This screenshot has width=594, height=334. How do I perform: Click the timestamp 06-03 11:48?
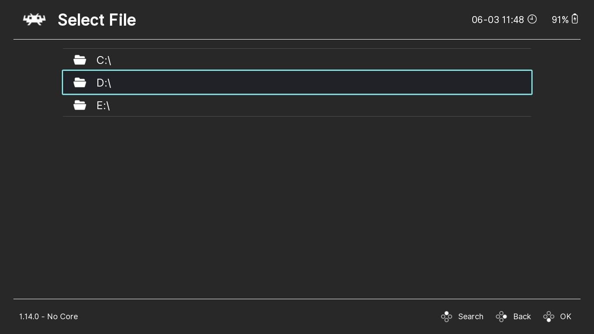tap(497, 20)
